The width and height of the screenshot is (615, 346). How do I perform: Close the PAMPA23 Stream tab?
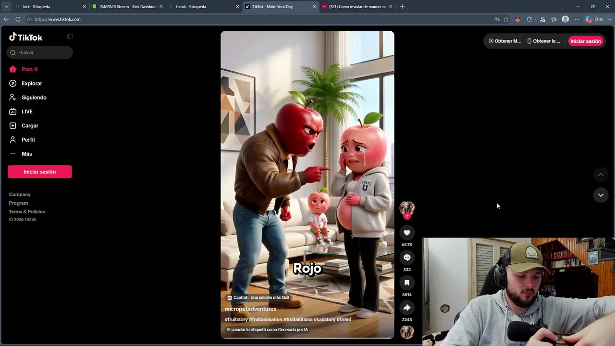click(x=161, y=7)
